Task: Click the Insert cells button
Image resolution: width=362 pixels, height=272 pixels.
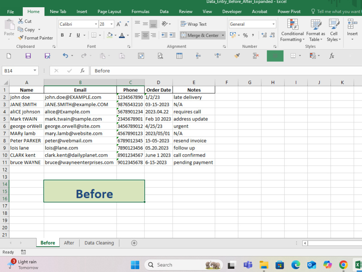Action: pos(352,30)
